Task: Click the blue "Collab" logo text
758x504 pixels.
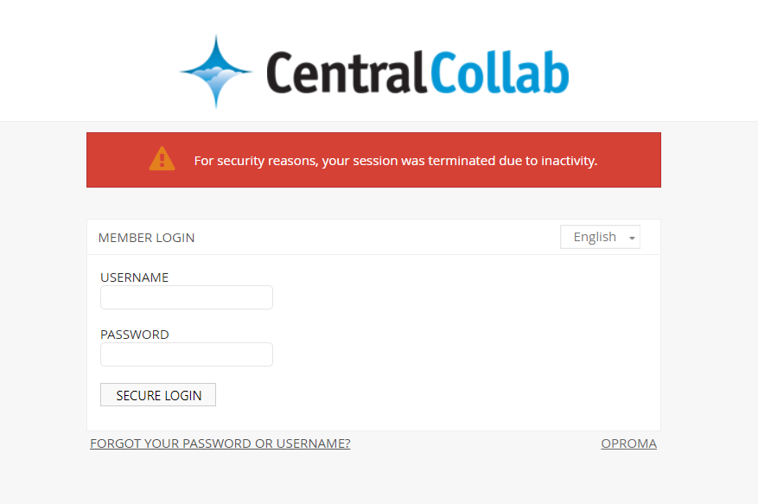Action: [499, 73]
